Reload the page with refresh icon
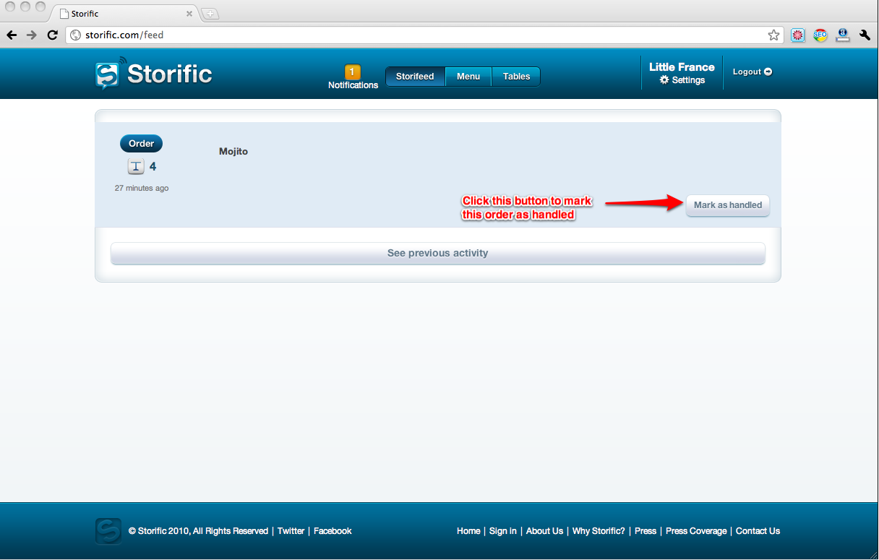This screenshot has width=879, height=560. pyautogui.click(x=52, y=35)
